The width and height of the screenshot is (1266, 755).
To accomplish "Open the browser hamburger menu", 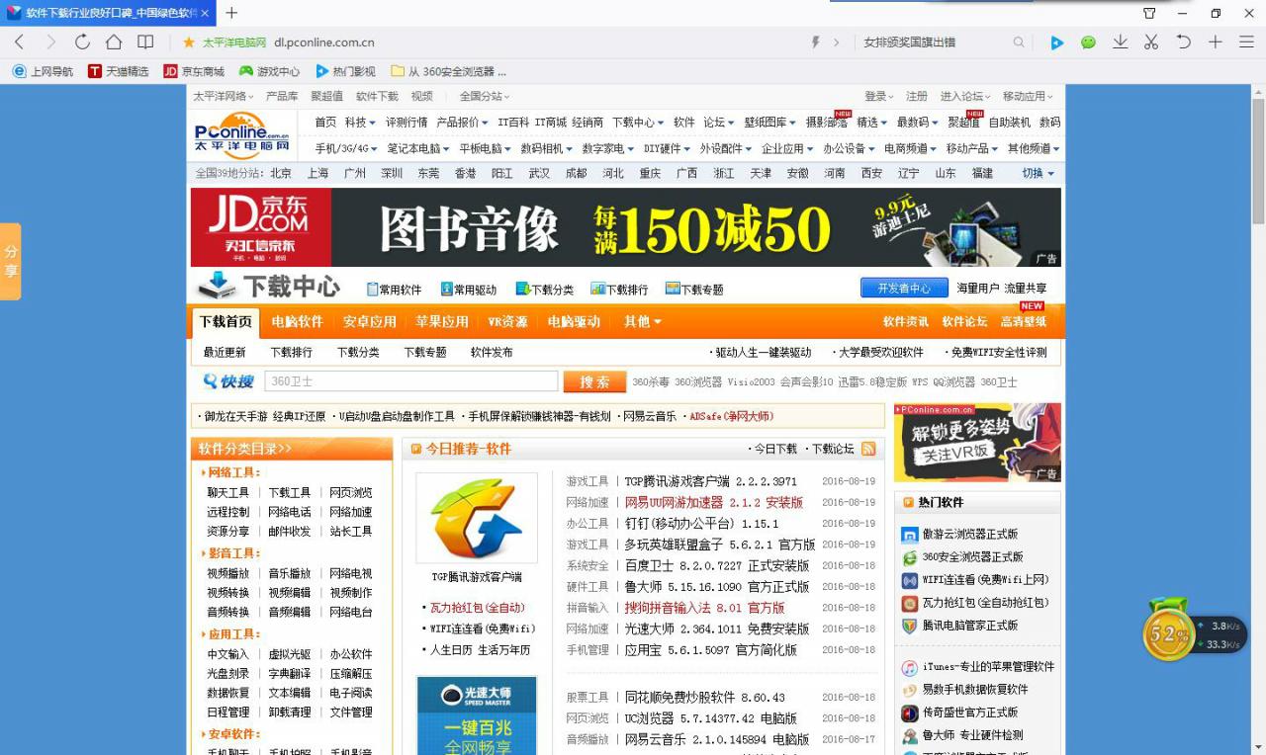I will [x=1246, y=42].
